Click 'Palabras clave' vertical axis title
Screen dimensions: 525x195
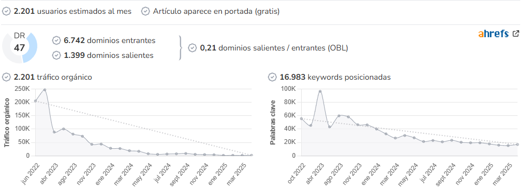tap(272, 122)
